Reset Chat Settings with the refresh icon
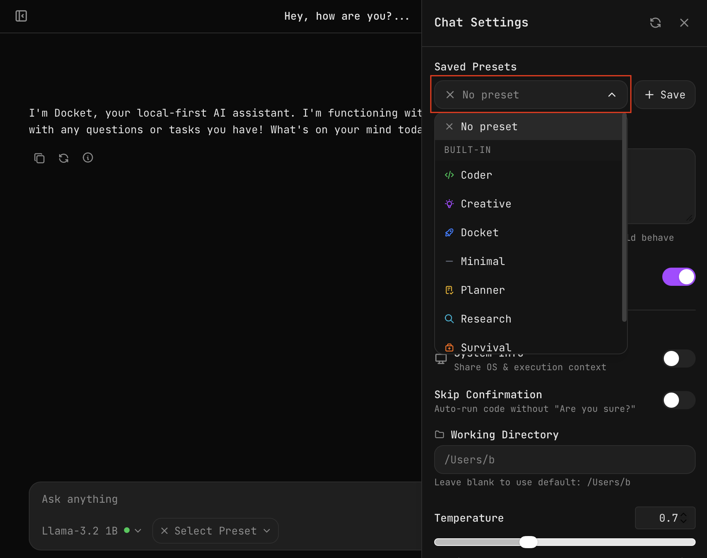The height and width of the screenshot is (558, 707). coord(656,22)
